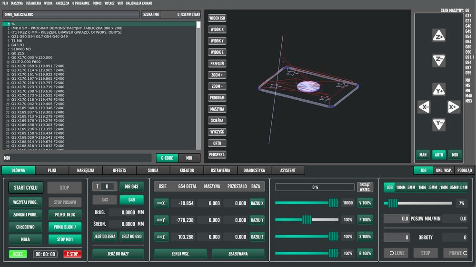Select 1MM jog increment

(422, 187)
